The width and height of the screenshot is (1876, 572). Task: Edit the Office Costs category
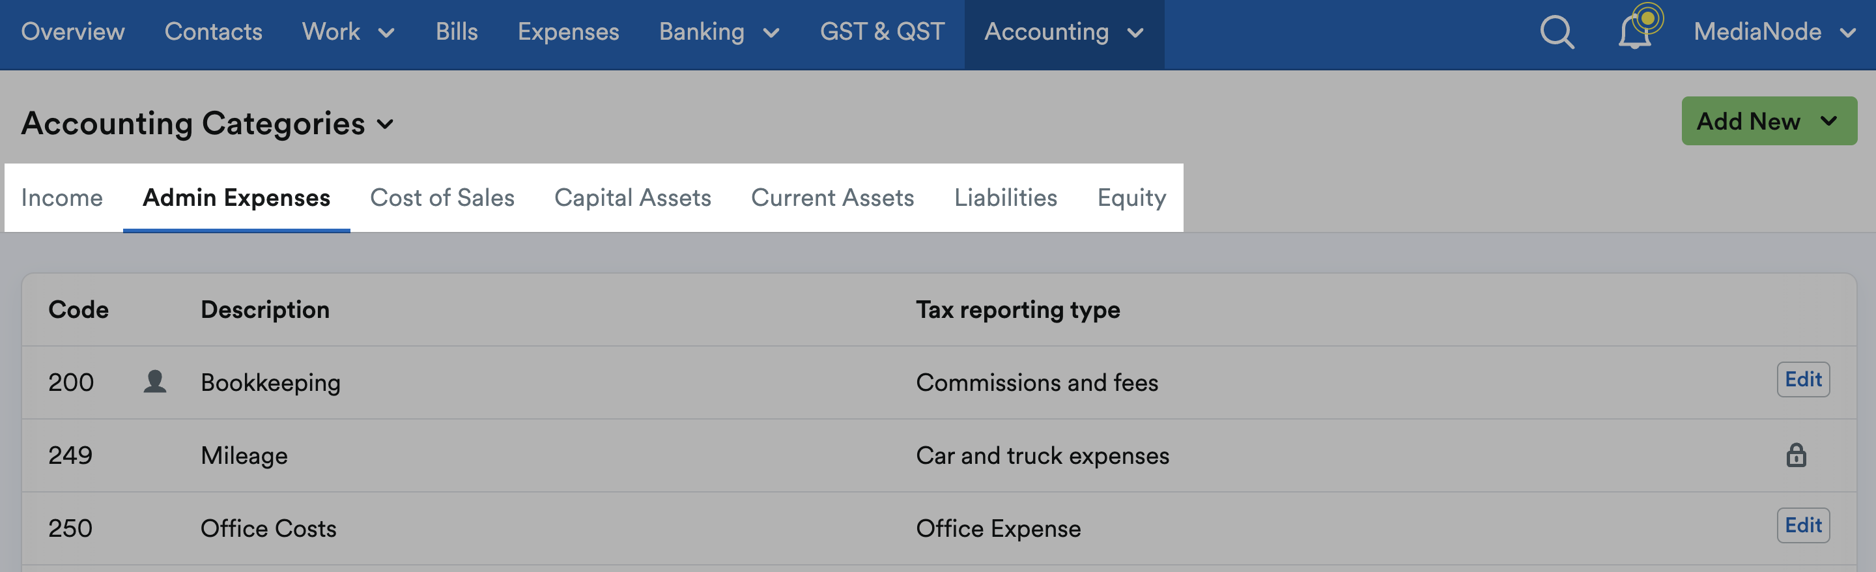[x=1803, y=525]
